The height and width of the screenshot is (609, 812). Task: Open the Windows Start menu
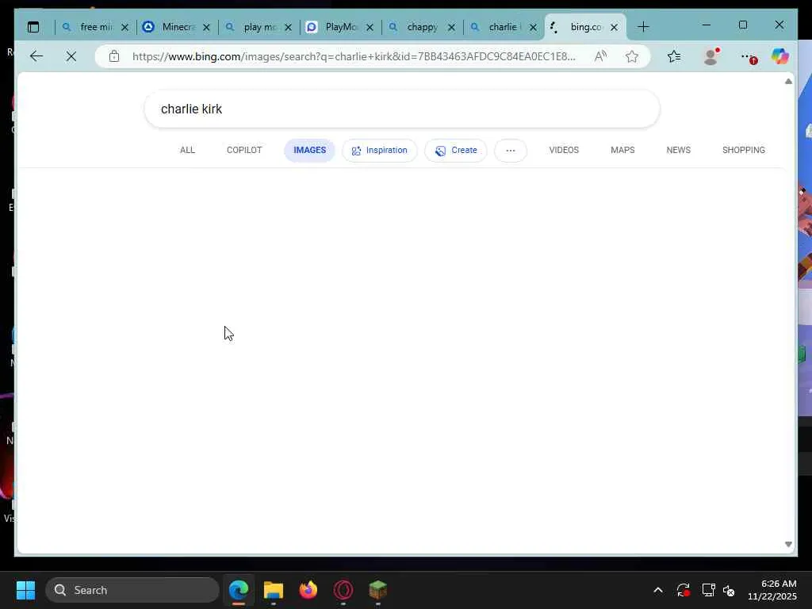point(25,590)
